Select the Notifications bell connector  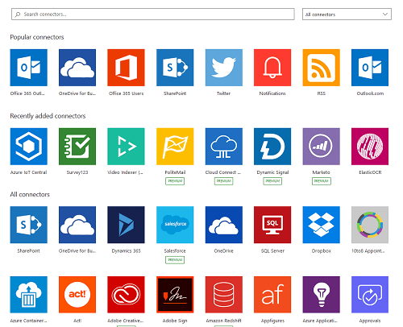coord(272,68)
